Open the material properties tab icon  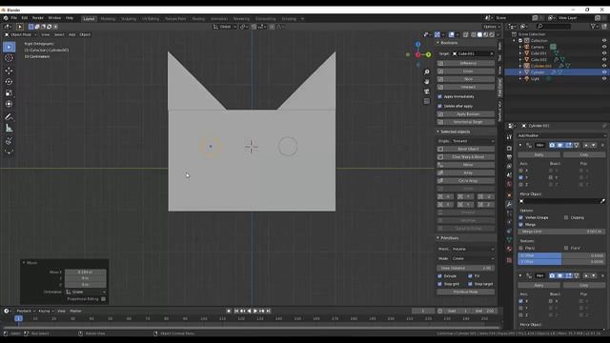pyautogui.click(x=509, y=249)
